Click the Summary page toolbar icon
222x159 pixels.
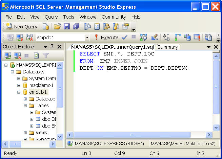tap(97, 27)
